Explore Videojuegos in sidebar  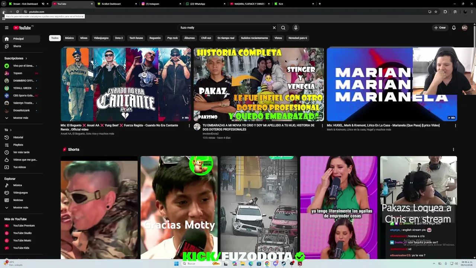21,192
